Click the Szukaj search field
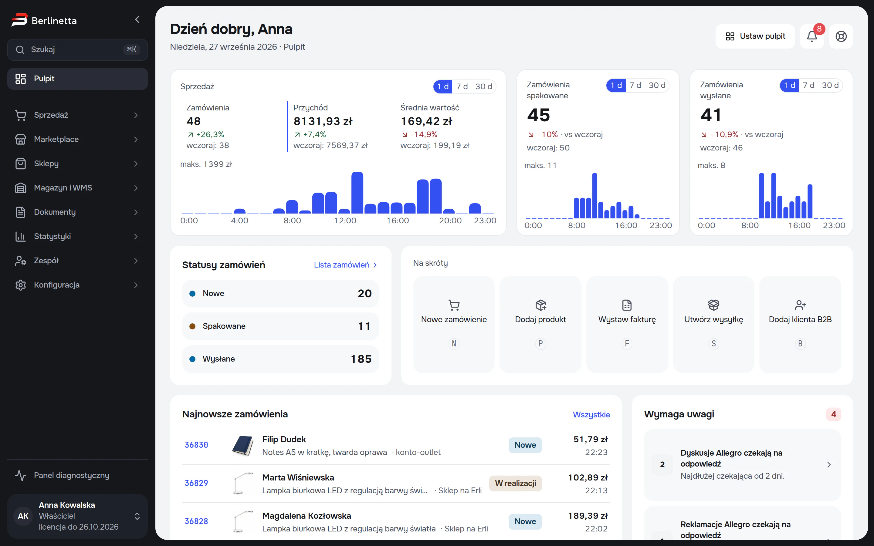 78,49
